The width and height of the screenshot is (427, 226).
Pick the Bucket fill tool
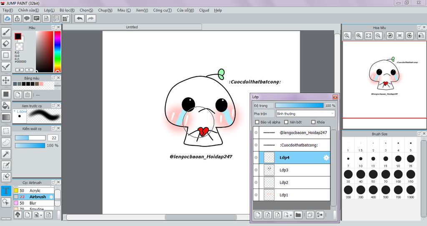[x=6, y=106]
